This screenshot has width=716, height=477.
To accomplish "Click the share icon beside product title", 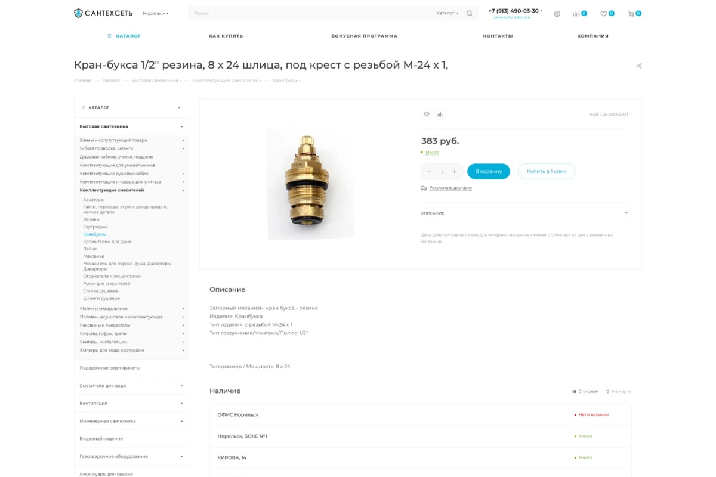I will (x=639, y=66).
